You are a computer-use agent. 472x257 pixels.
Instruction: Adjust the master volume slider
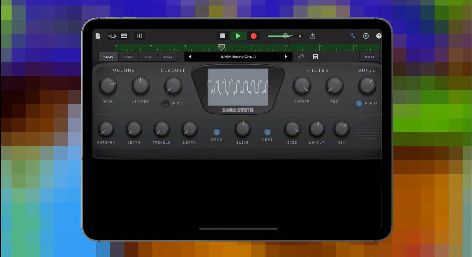click(x=285, y=36)
